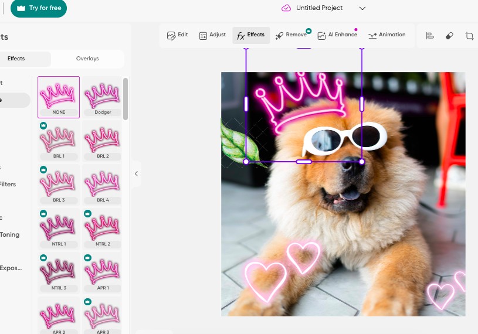Switch to the Overlays tab

point(87,59)
